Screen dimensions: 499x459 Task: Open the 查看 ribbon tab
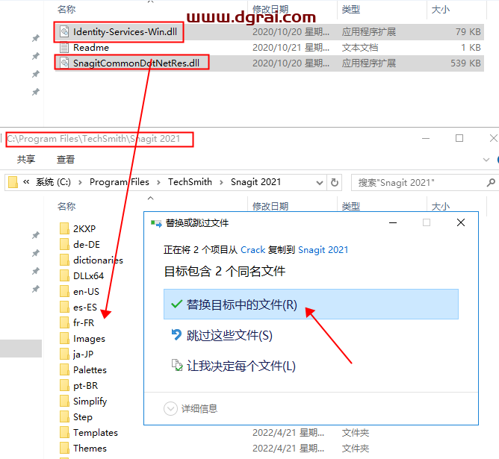66,159
